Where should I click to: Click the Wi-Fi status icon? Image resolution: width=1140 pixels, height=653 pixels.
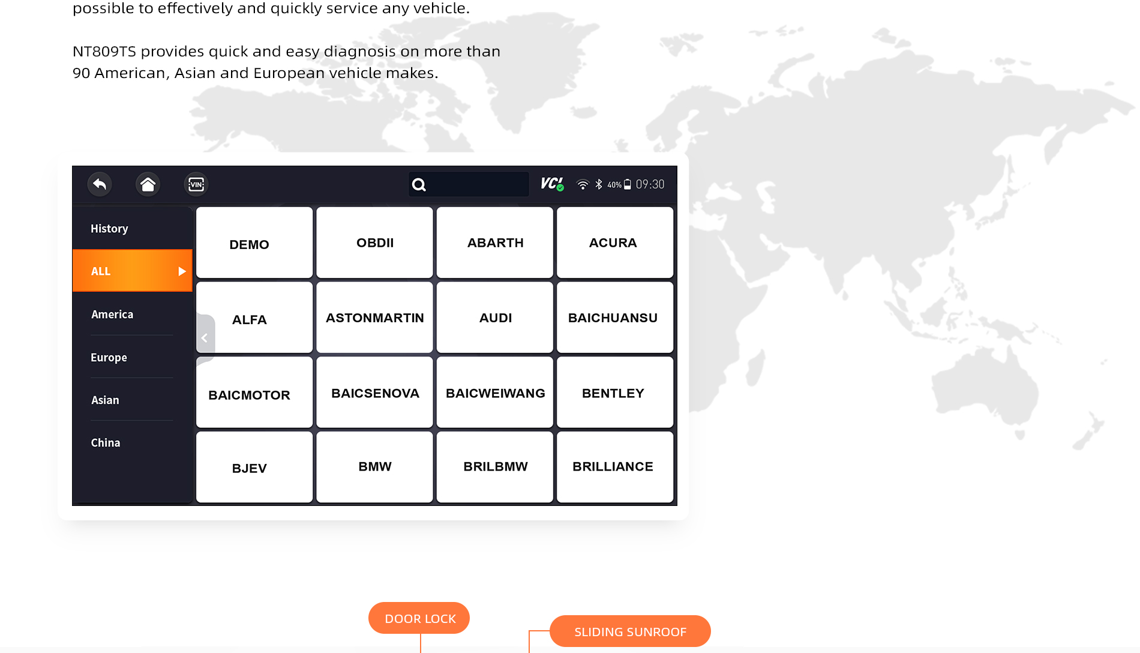point(582,184)
